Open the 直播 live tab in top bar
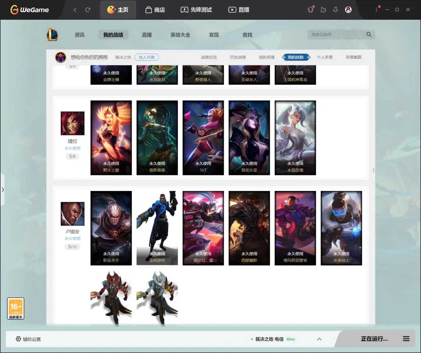 (x=239, y=10)
